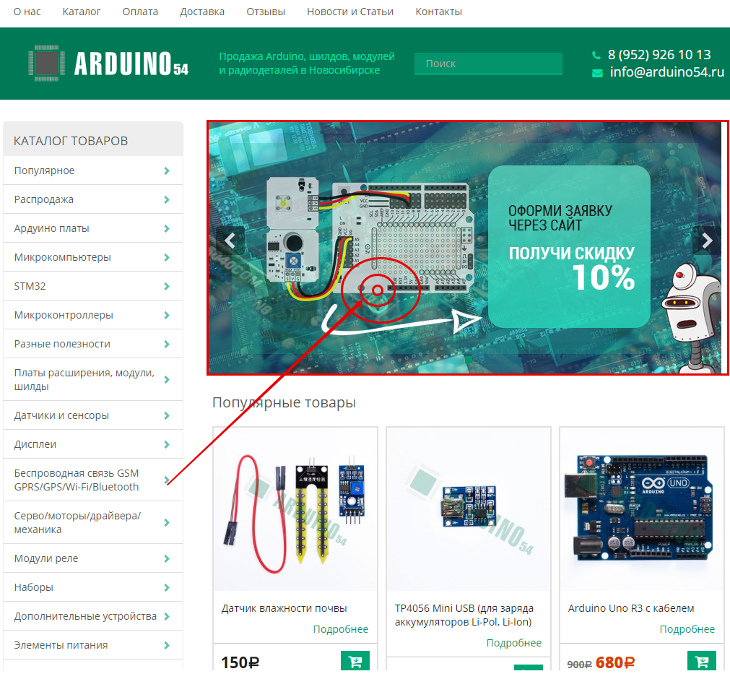
Task: Add Arduino Uno R3 to cart
Action: click(x=701, y=661)
